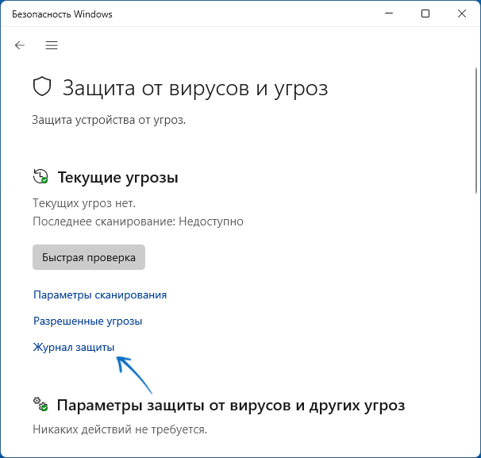Click the gears icon for Параметры защиты
Viewport: 481px width, 458px height.
pyautogui.click(x=40, y=404)
